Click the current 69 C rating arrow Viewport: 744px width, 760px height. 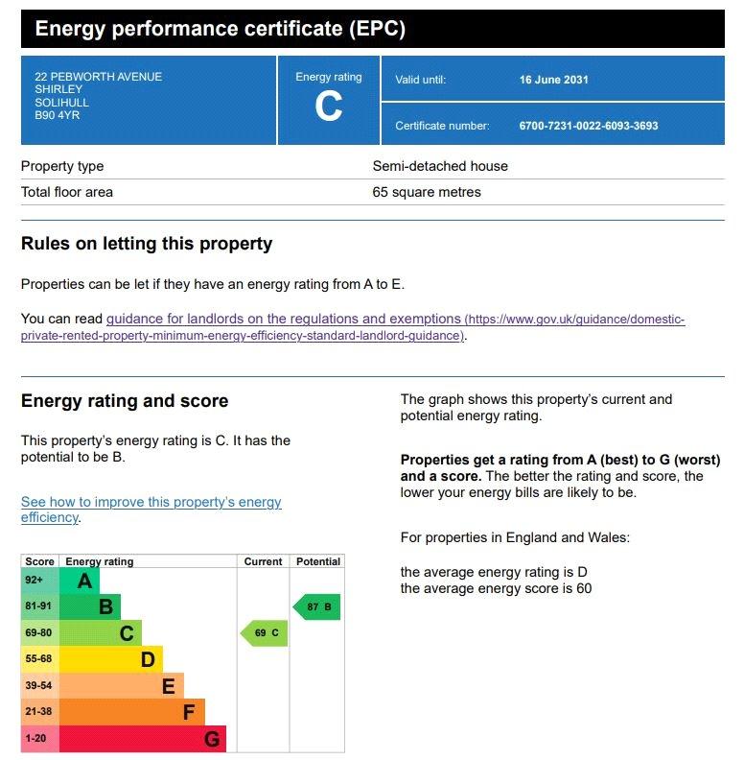click(264, 633)
